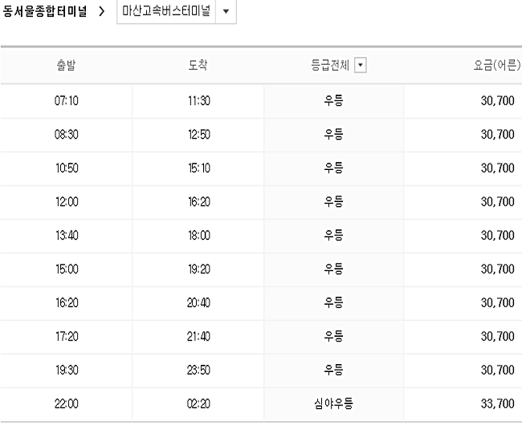Image resolution: width=522 pixels, height=425 pixels.
Task: Open the 마산고속버스터미널 destination dropdown
Action: [x=177, y=11]
